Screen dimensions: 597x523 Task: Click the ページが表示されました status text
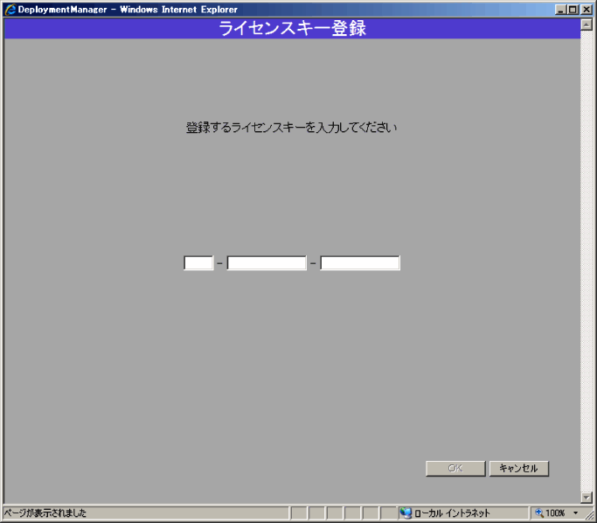click(x=45, y=513)
